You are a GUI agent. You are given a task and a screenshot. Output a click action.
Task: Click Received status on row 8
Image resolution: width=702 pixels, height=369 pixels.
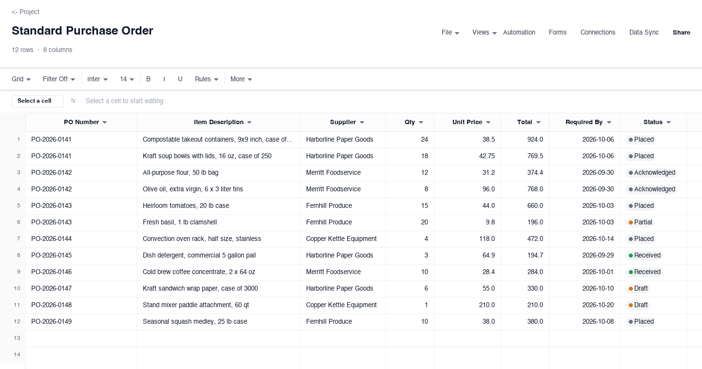coord(644,256)
